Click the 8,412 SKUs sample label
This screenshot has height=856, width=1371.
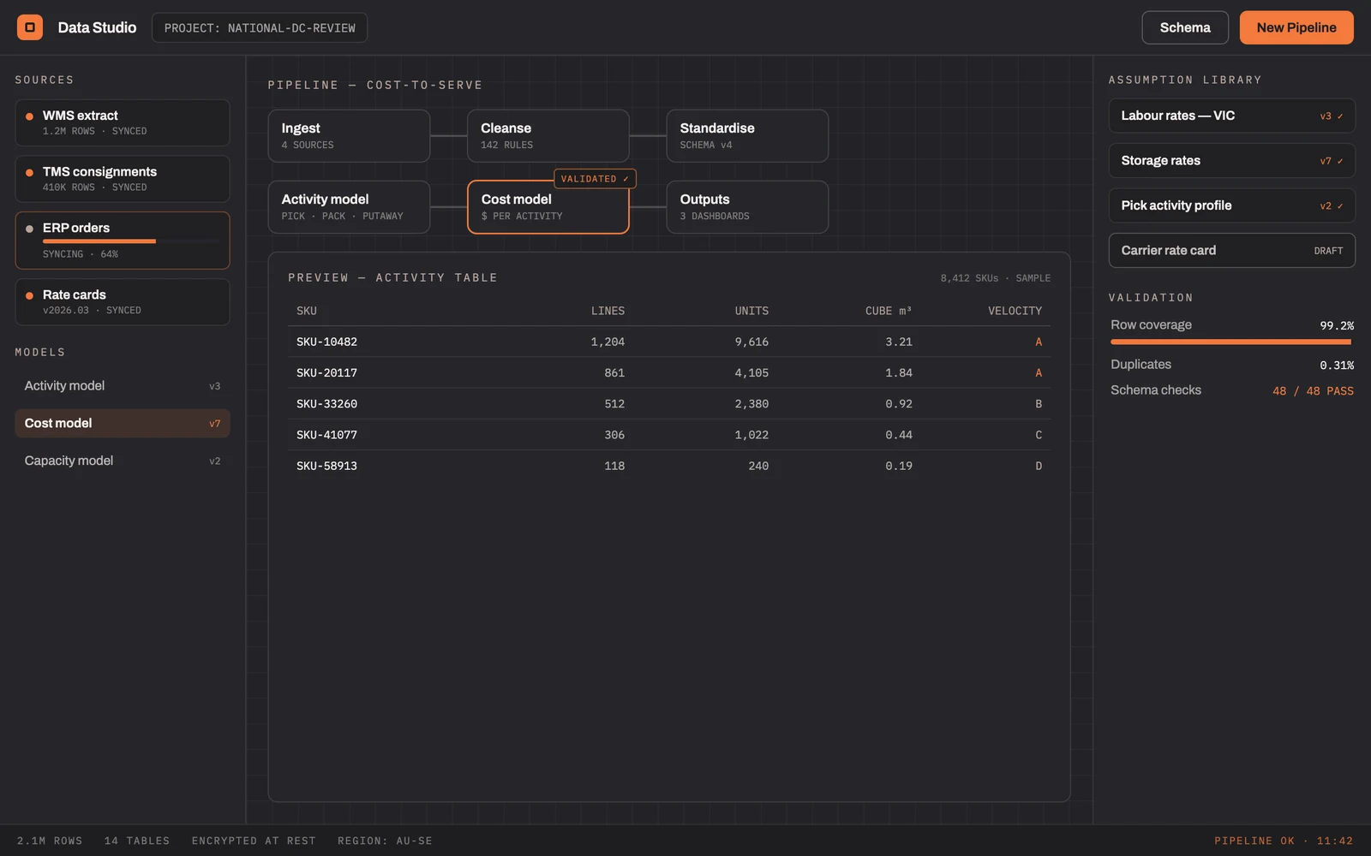995,278
